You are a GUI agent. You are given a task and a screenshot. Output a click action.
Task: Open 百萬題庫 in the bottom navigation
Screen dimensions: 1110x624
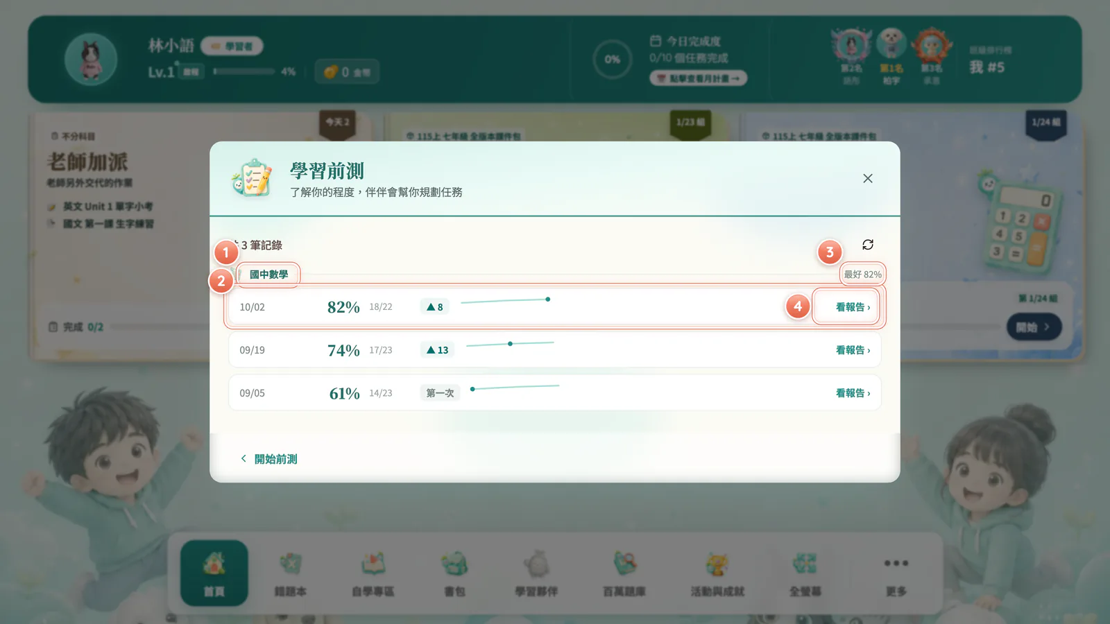[624, 573]
